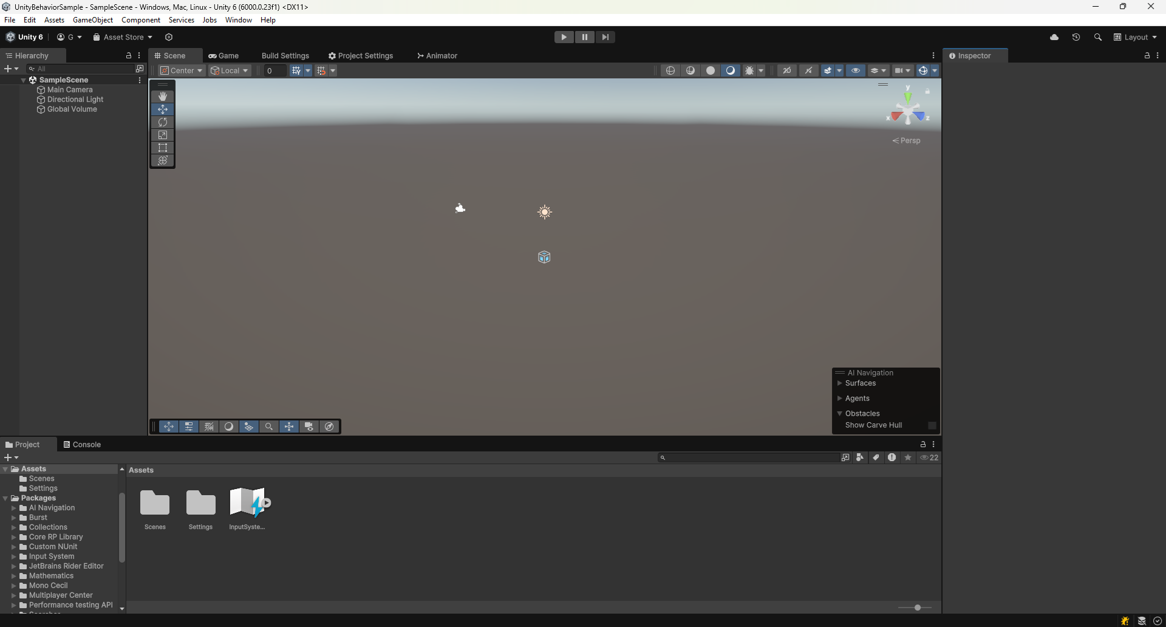The width and height of the screenshot is (1166, 627).
Task: Open the undo history icon
Action: point(1076,37)
